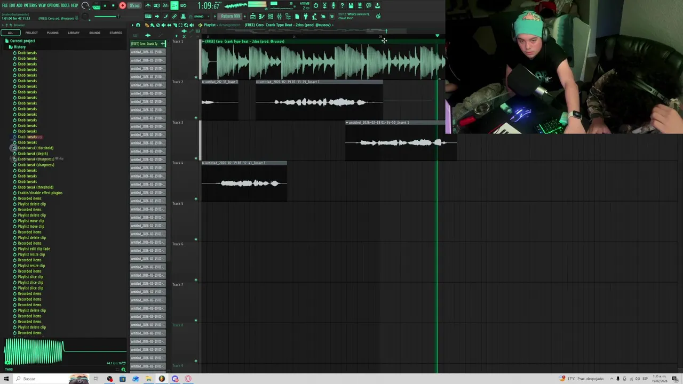Switch browser to the STARRED tab
This screenshot has width=683, height=384.
[x=116, y=33]
